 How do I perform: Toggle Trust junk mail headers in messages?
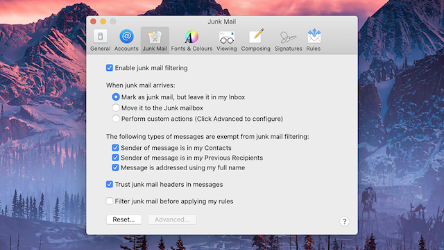click(x=110, y=184)
